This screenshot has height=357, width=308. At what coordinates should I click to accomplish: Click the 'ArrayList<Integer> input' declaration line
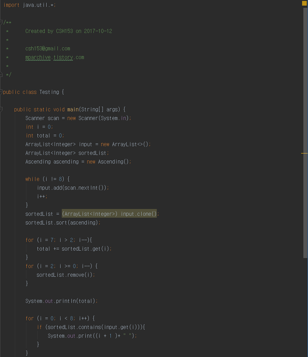click(x=88, y=145)
